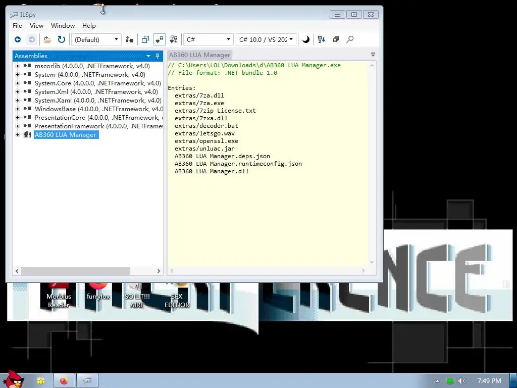
Task: Click the extras/openssl.exe entry
Action: 206,141
